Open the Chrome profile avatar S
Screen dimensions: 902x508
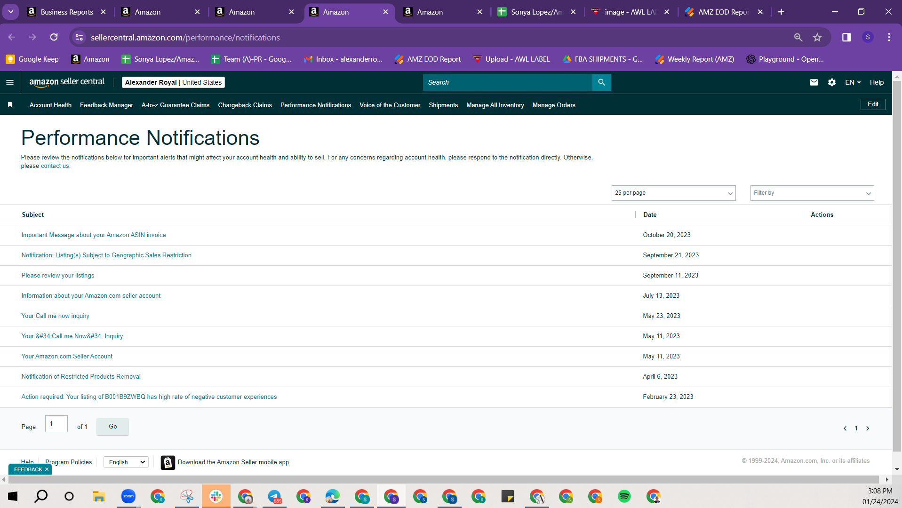click(868, 37)
